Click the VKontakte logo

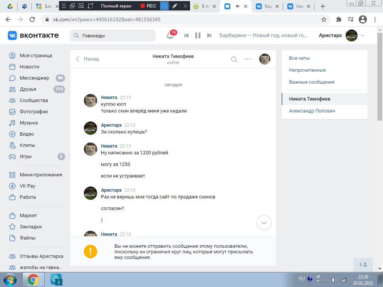[33, 36]
